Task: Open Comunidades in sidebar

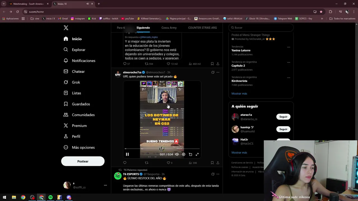Action: [79, 115]
